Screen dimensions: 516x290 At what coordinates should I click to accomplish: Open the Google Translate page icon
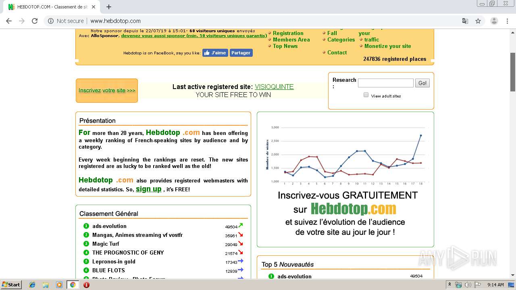[x=465, y=21]
